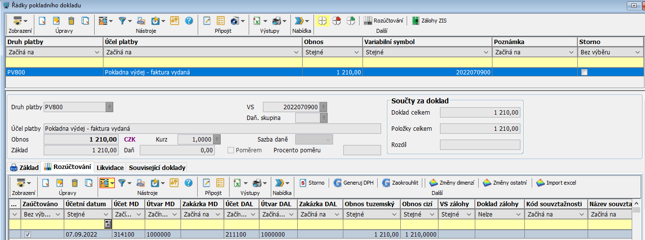
Task: Toggle Zaúčtováno checkbox in the 07.09.2022 row
Action: (x=28, y=235)
